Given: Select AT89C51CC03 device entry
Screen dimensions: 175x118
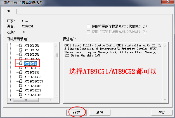Looking at the screenshot, I should coord(34,81).
